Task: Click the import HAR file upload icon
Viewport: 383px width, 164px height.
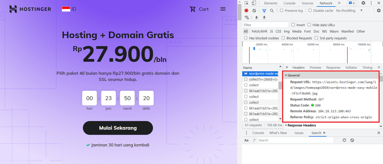Action: click(257, 17)
